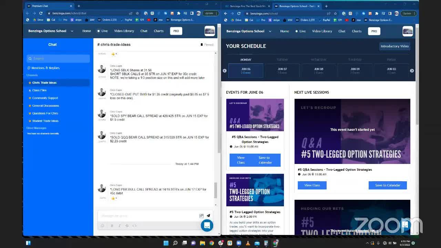The height and width of the screenshot is (248, 441).
Task: Select Jun 07 Tuesday in schedule
Action: 282,71
